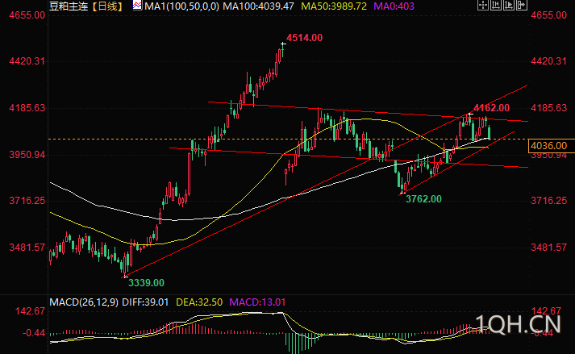575x354 pixels.
Task: Click the 3762.00 low price label
Action: (x=423, y=199)
